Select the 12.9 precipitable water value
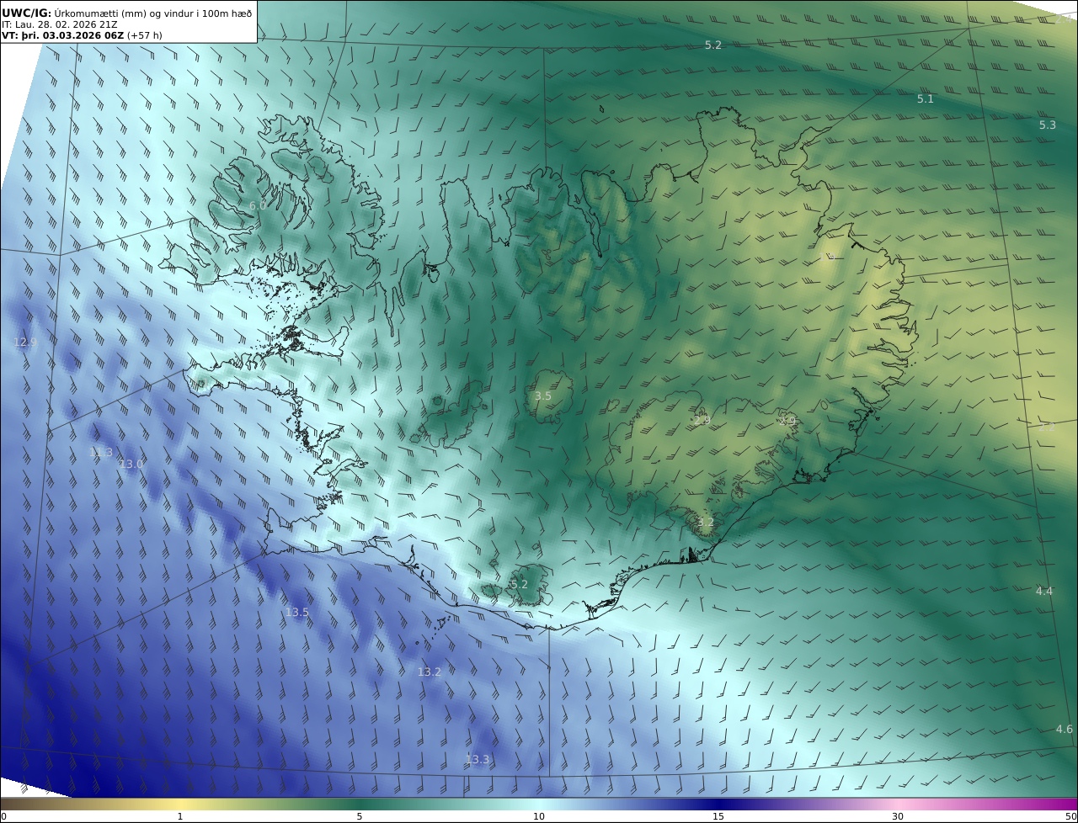Viewport: 1078px width, 823px height. click(25, 342)
